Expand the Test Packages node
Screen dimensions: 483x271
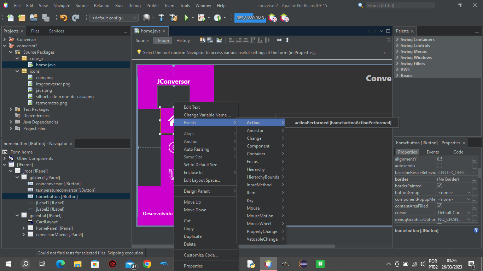click(11, 109)
